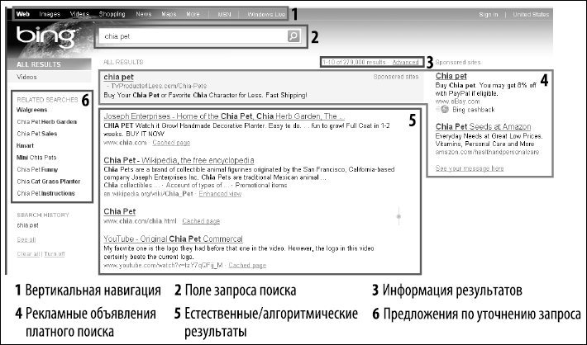Screen dimensions: 587x345
Task: Click related search Walgreens
Action: coord(31,110)
